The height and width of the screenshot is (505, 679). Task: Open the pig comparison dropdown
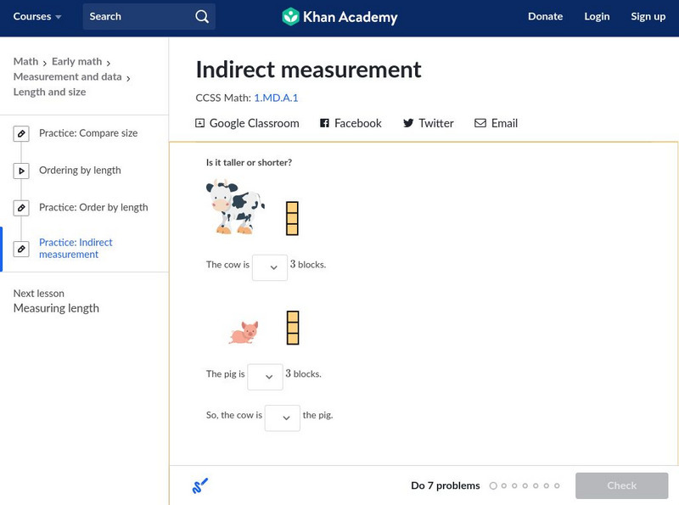pos(265,376)
